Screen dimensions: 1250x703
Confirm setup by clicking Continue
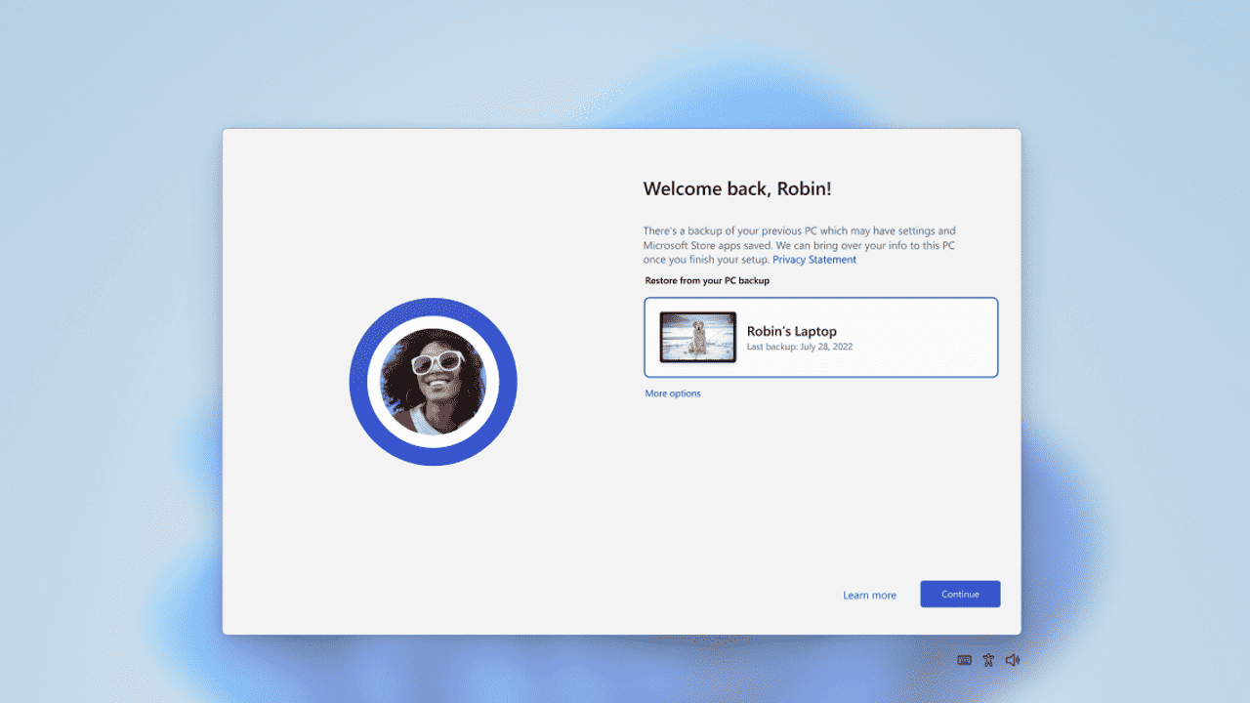[x=960, y=594]
